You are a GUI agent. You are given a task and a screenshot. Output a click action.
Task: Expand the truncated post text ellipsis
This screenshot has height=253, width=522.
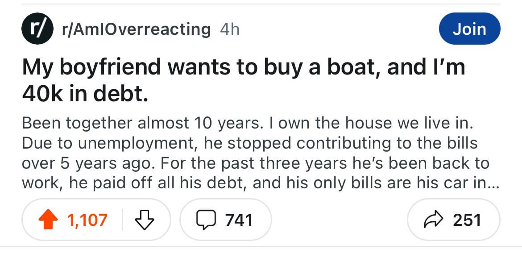tap(489, 183)
